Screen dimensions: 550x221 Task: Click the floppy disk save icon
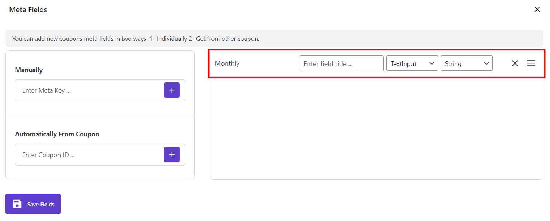(x=17, y=204)
